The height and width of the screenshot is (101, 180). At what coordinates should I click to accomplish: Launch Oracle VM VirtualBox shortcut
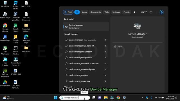pos(16,16)
